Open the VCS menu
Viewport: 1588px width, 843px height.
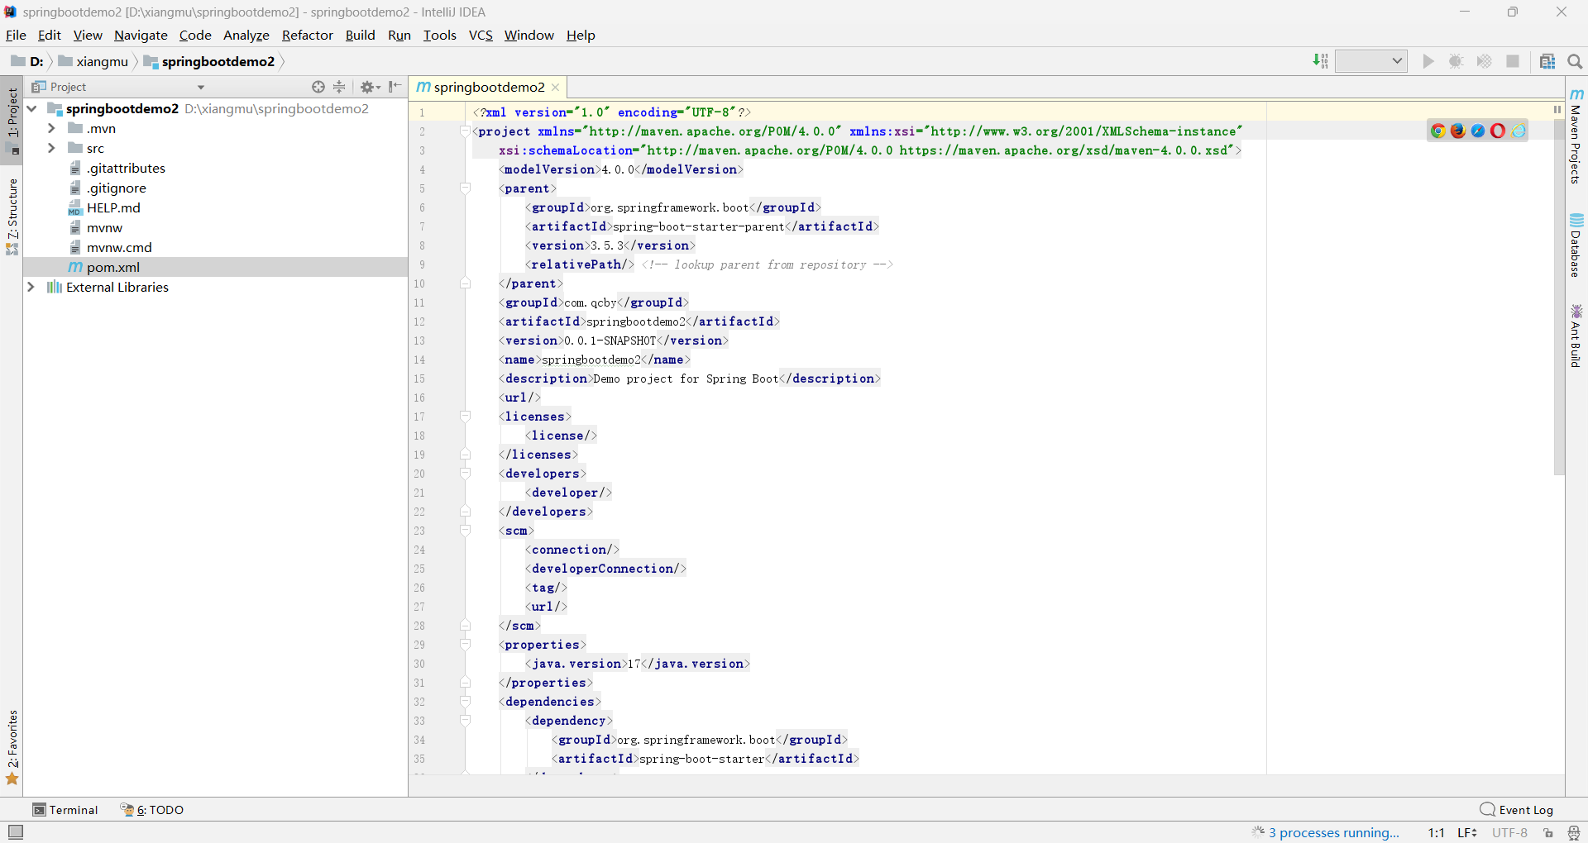click(481, 35)
